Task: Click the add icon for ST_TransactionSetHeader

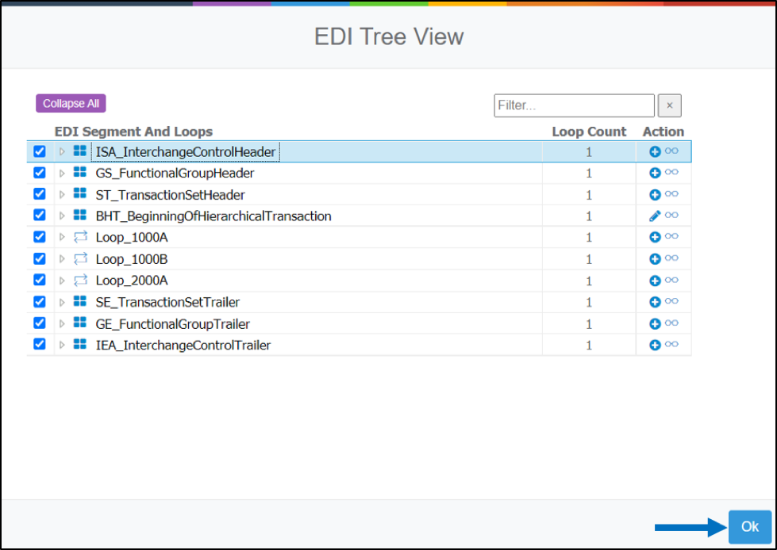Action: tap(655, 195)
